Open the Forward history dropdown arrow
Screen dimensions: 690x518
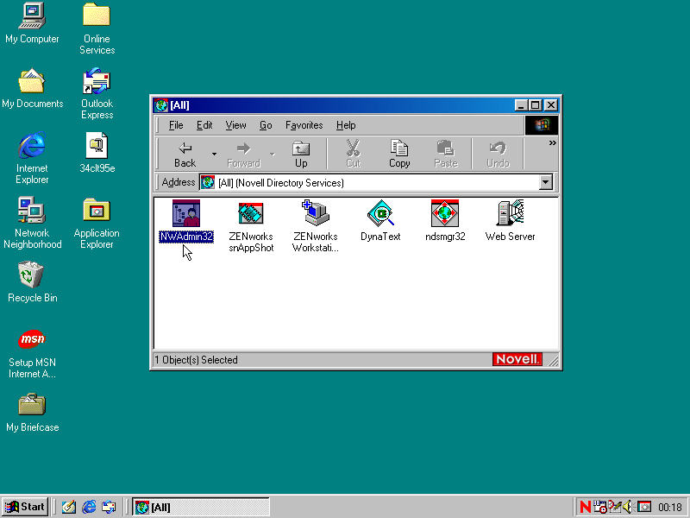click(x=273, y=155)
